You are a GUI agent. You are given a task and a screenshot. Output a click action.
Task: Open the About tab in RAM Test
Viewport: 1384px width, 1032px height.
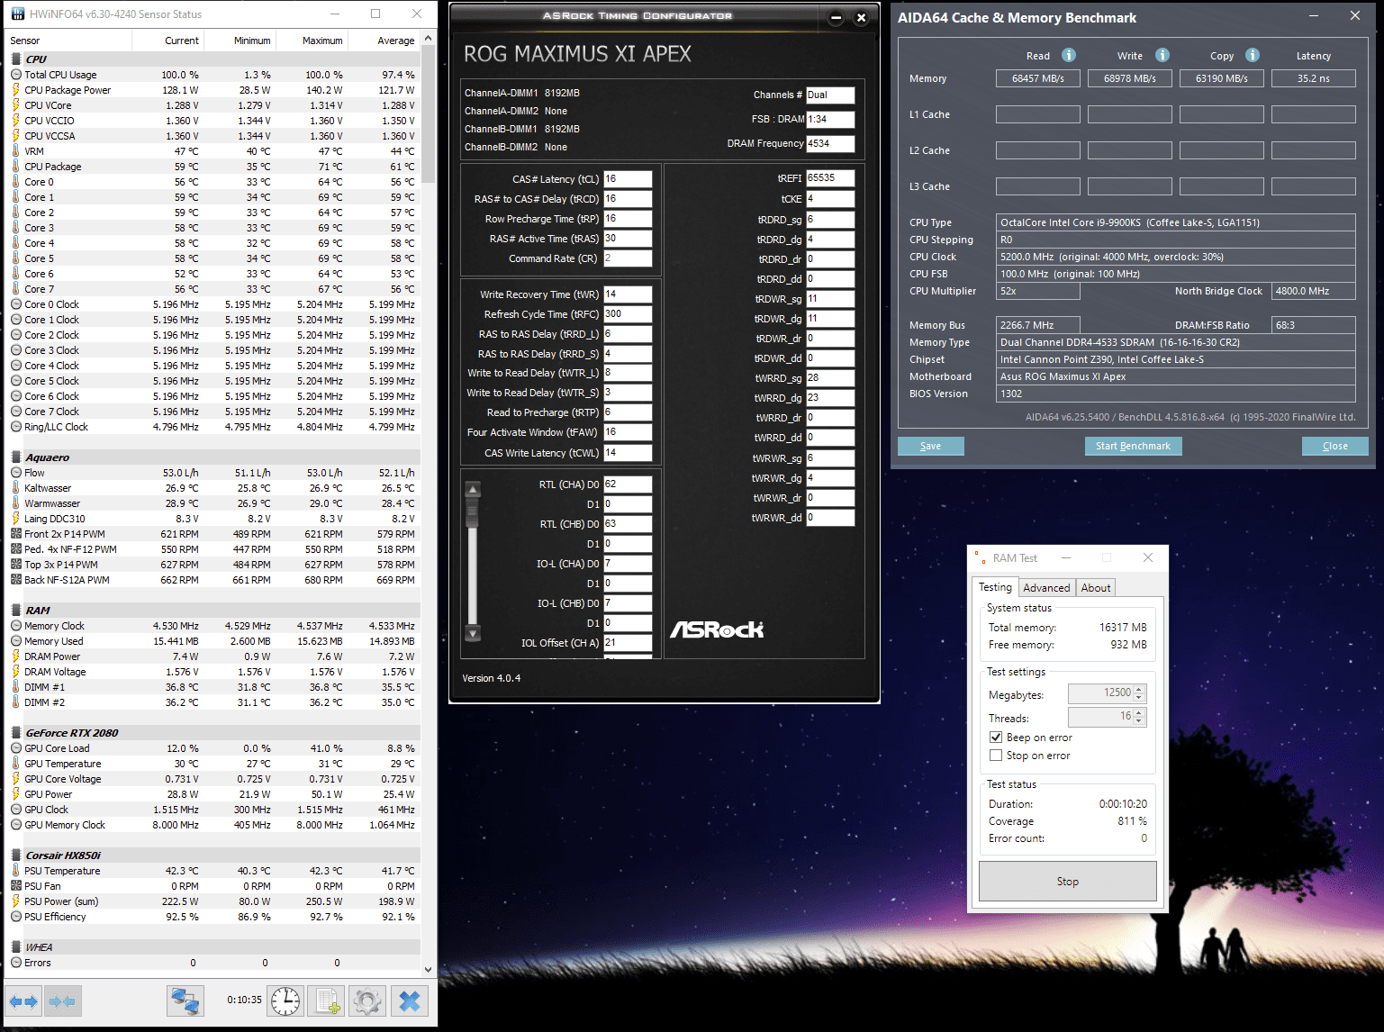(x=1096, y=588)
